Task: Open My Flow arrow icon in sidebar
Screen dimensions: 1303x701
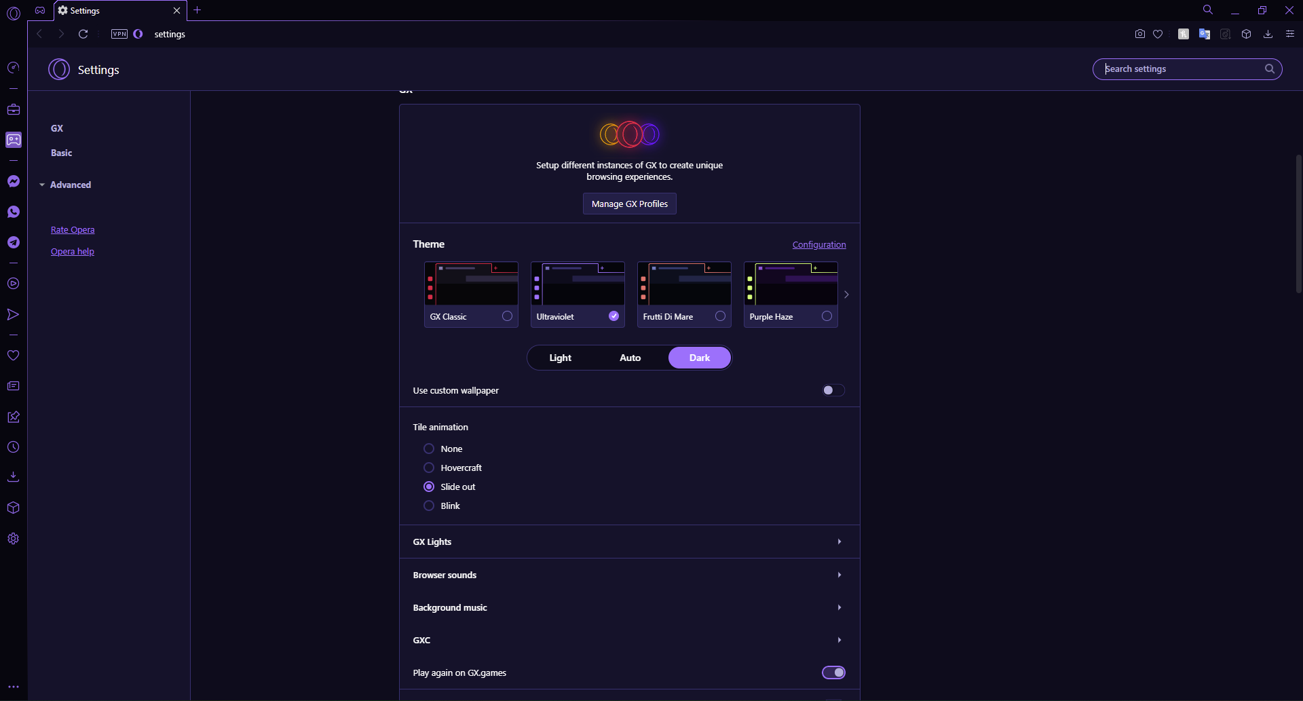Action: (x=14, y=314)
